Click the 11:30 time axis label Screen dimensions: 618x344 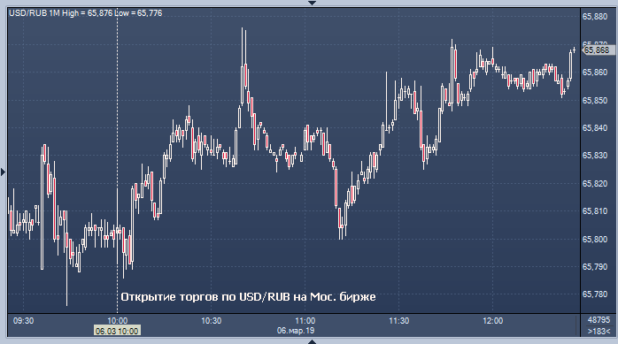coord(398,321)
